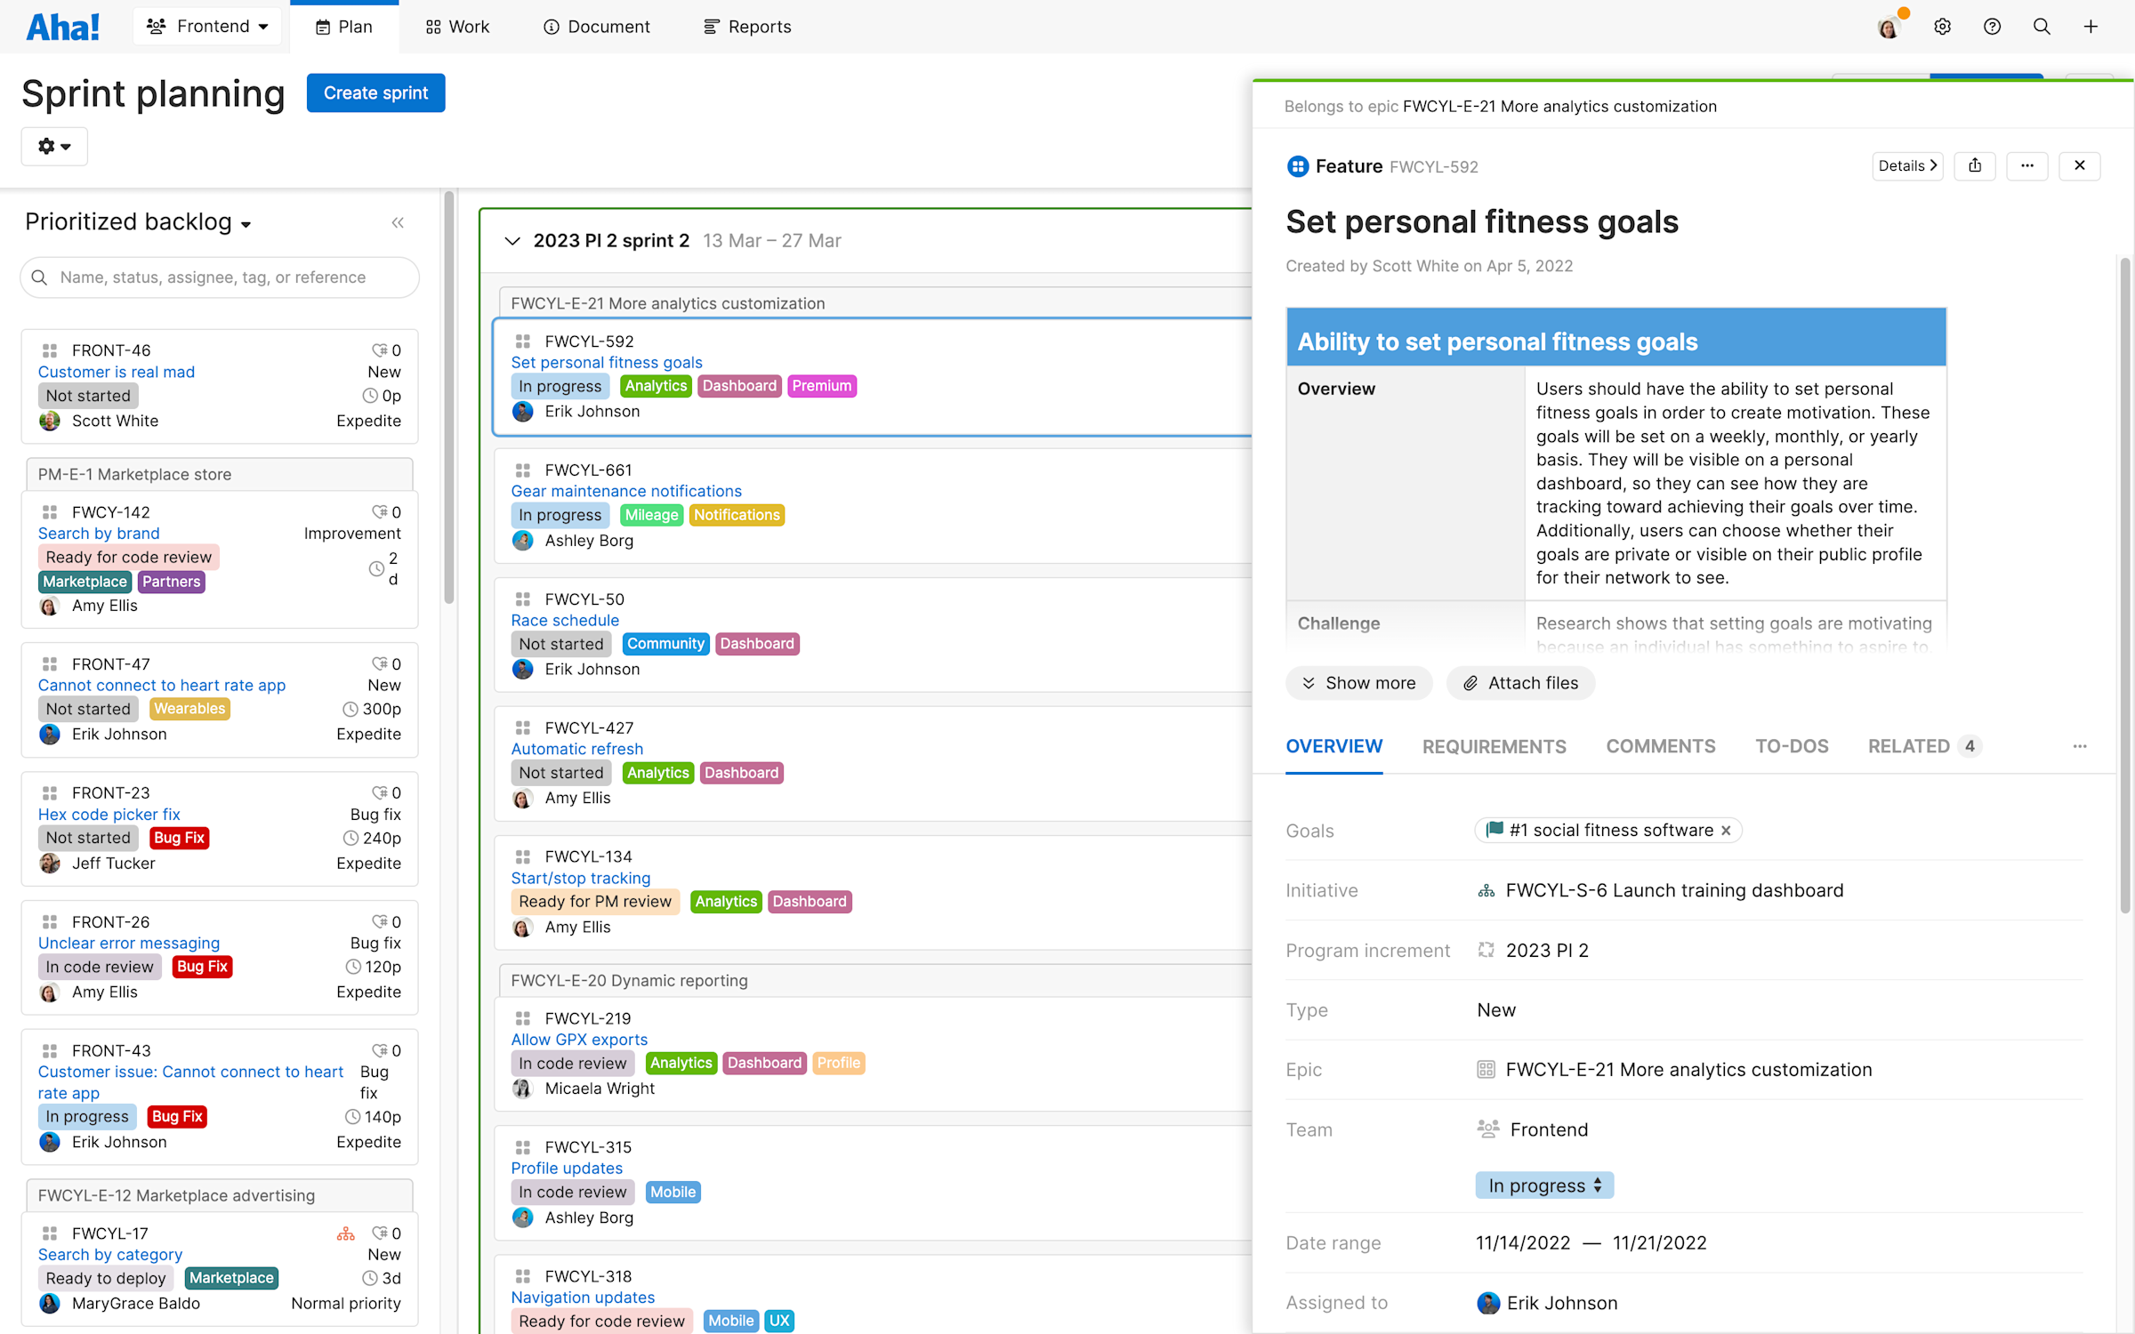
Task: Click Erik Johnson's avatar on FWCYL-592
Action: [523, 411]
